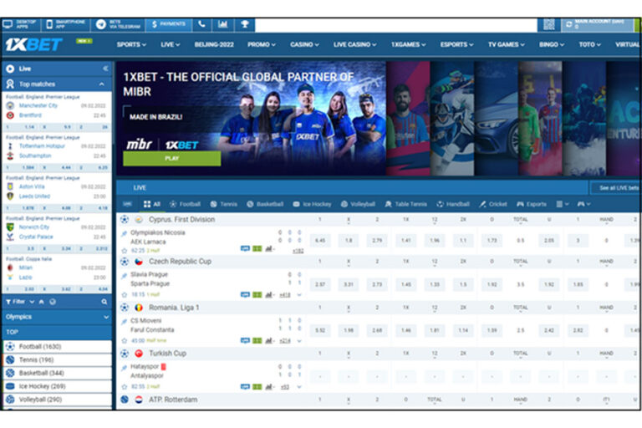Open the statistics chart icon in top bar

(222, 24)
